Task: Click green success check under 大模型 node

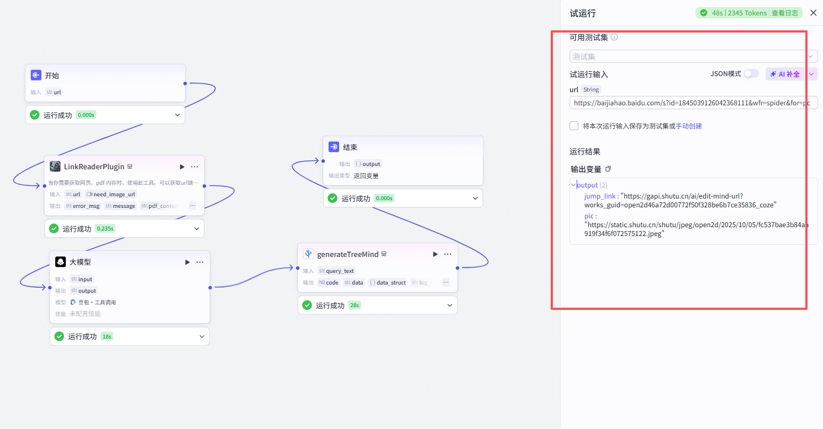Action: tap(59, 336)
